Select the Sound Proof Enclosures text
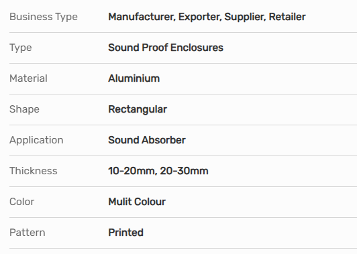The width and height of the screenshot is (357, 254). pyautogui.click(x=166, y=48)
